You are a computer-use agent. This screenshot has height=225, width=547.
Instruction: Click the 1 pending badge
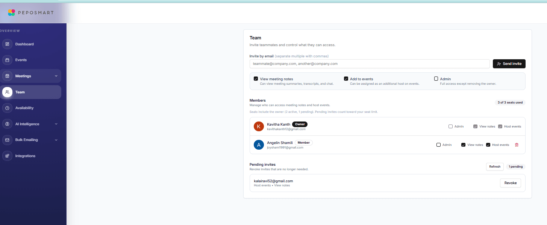click(515, 166)
